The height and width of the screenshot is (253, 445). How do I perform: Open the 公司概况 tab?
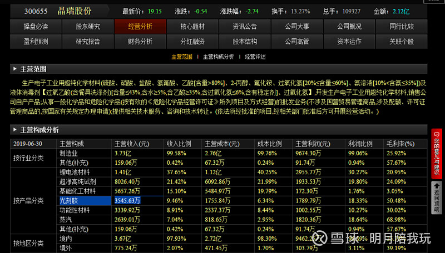(x=349, y=27)
